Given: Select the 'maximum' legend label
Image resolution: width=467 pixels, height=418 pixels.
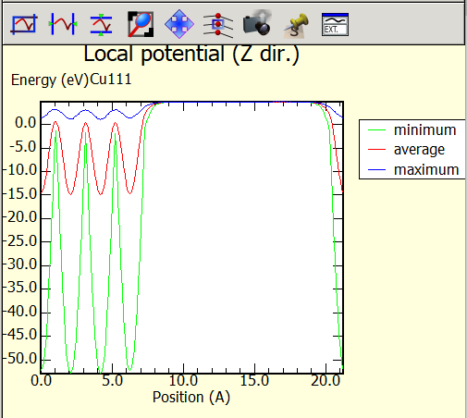Looking at the screenshot, I should click(426, 169).
